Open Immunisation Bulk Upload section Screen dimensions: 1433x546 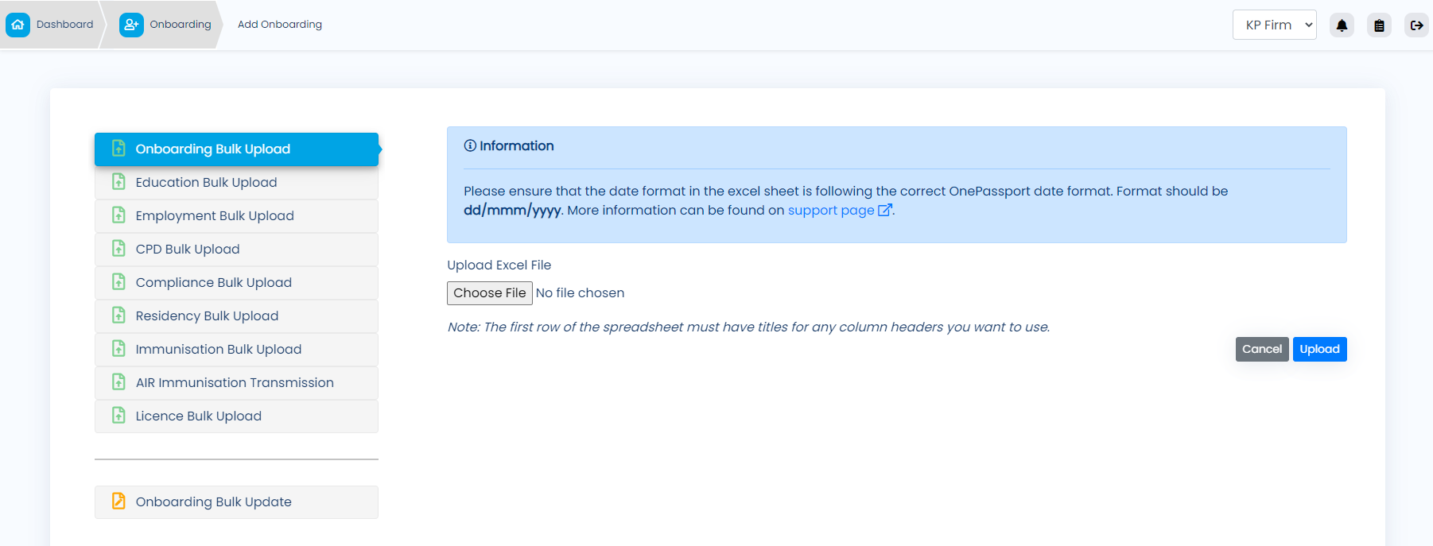pyautogui.click(x=236, y=350)
